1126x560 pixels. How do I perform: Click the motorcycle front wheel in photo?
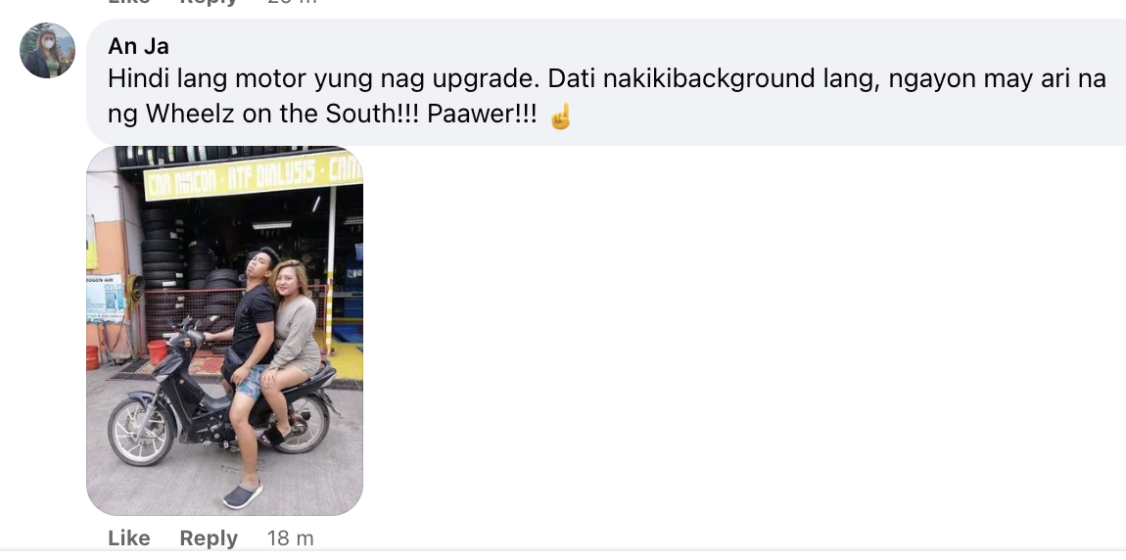point(141,431)
